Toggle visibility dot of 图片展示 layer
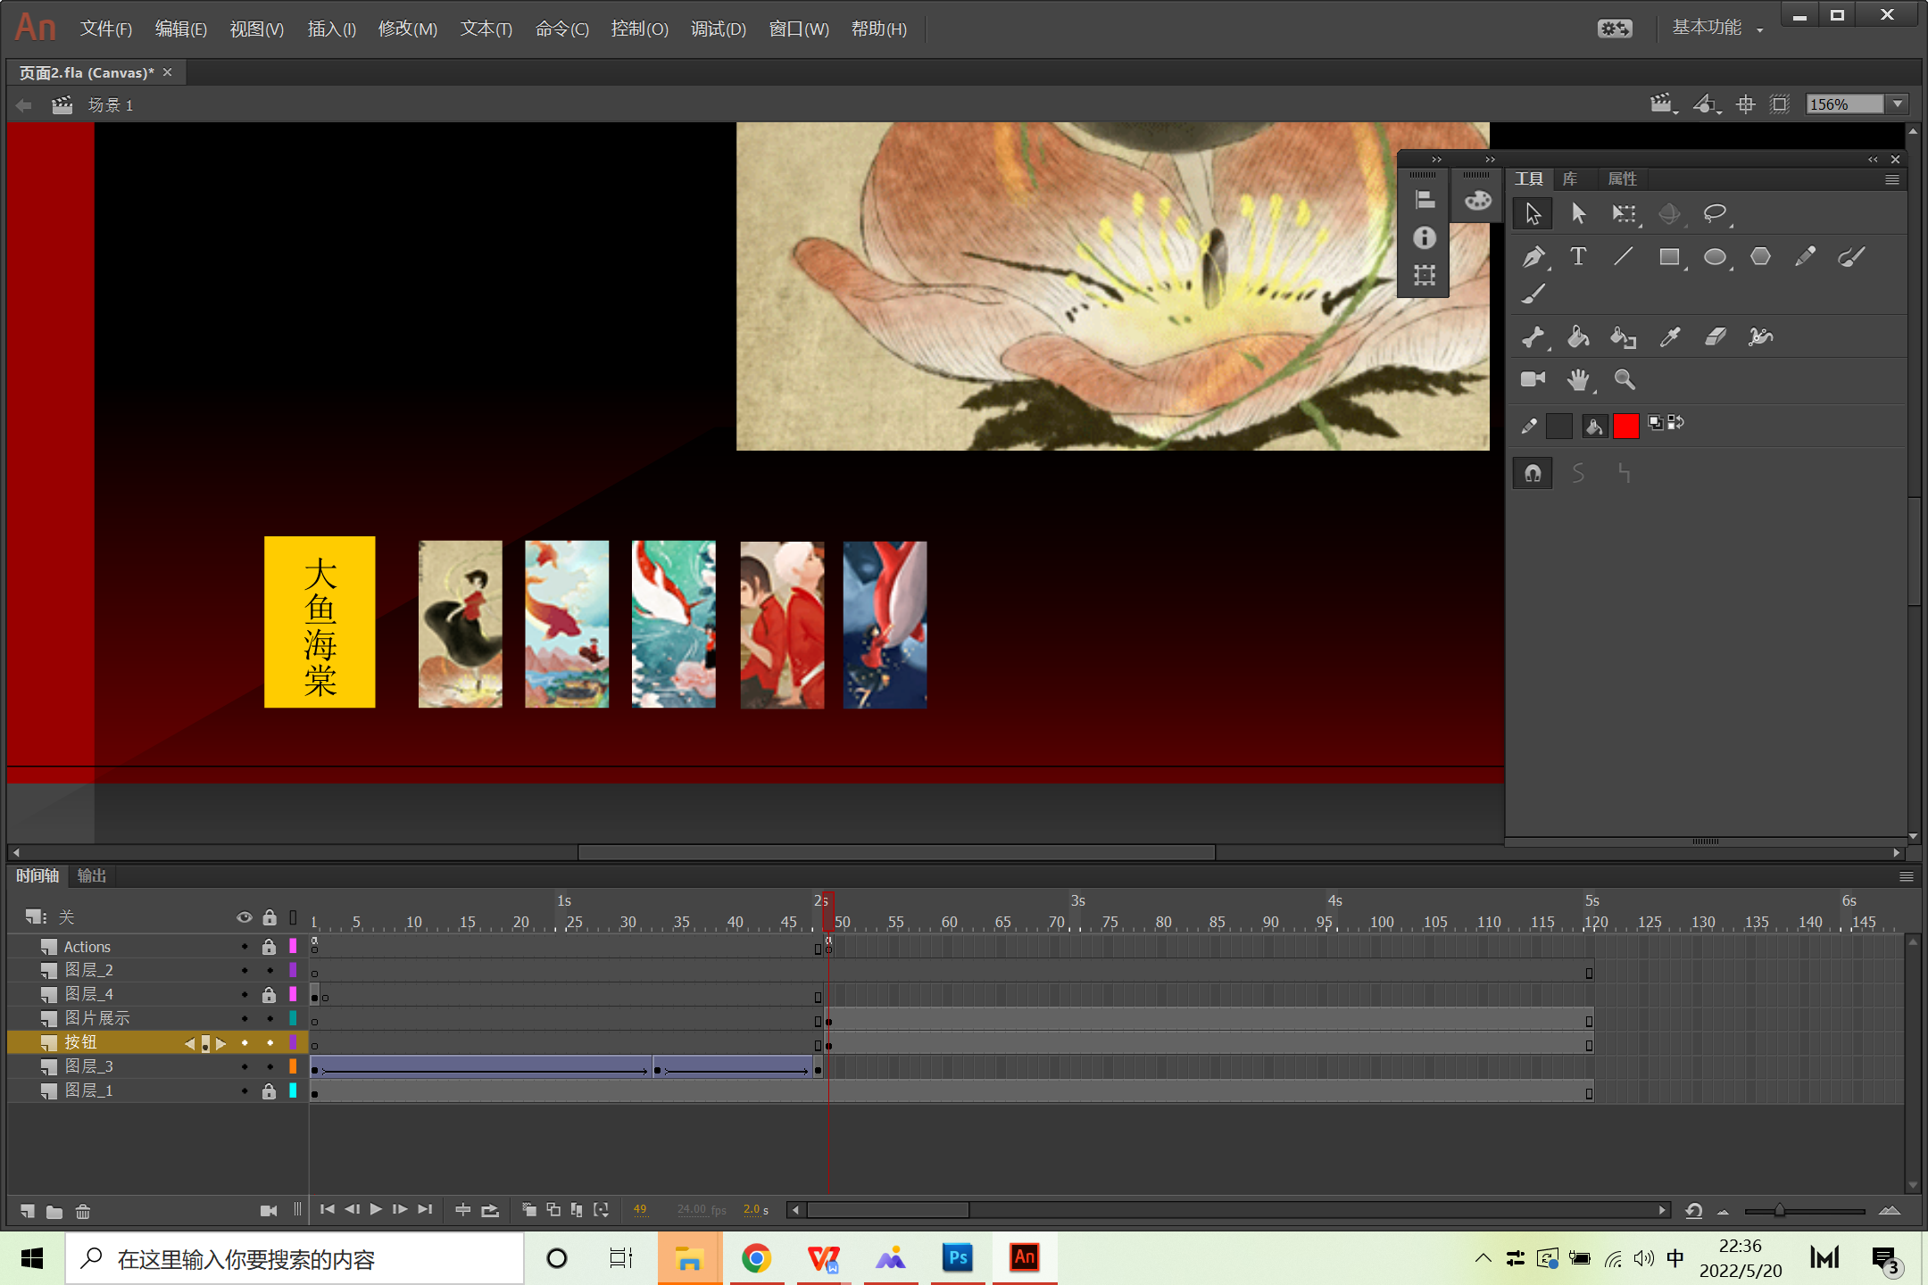 pos(245,1018)
